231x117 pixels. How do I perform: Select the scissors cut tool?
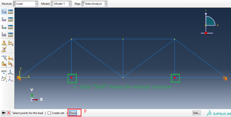[x=10, y=64]
